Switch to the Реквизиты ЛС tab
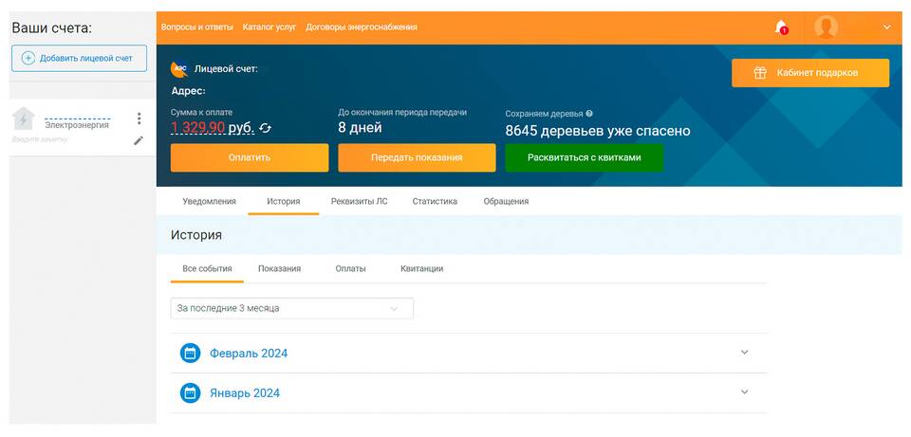The width and height of the screenshot is (911, 437). [x=359, y=201]
